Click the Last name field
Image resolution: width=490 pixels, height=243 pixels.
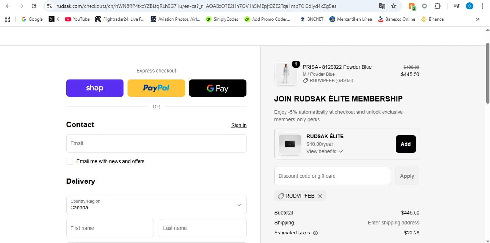(x=203, y=228)
